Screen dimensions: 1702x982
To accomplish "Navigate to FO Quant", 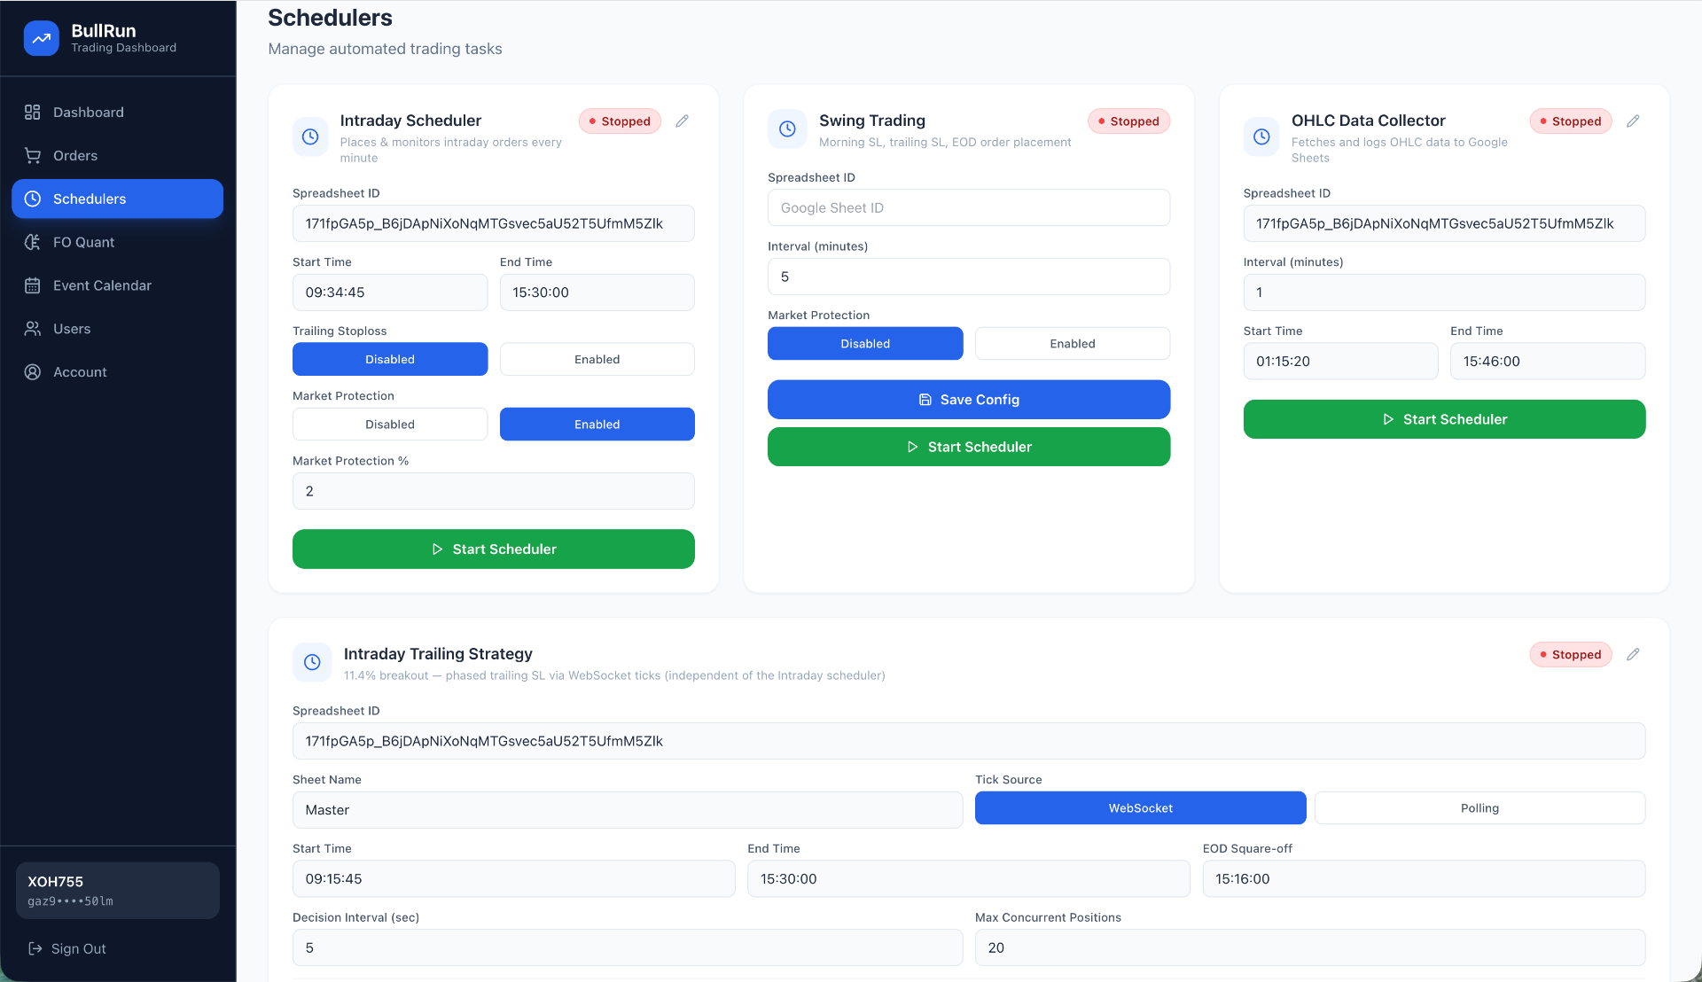I will pos(117,242).
